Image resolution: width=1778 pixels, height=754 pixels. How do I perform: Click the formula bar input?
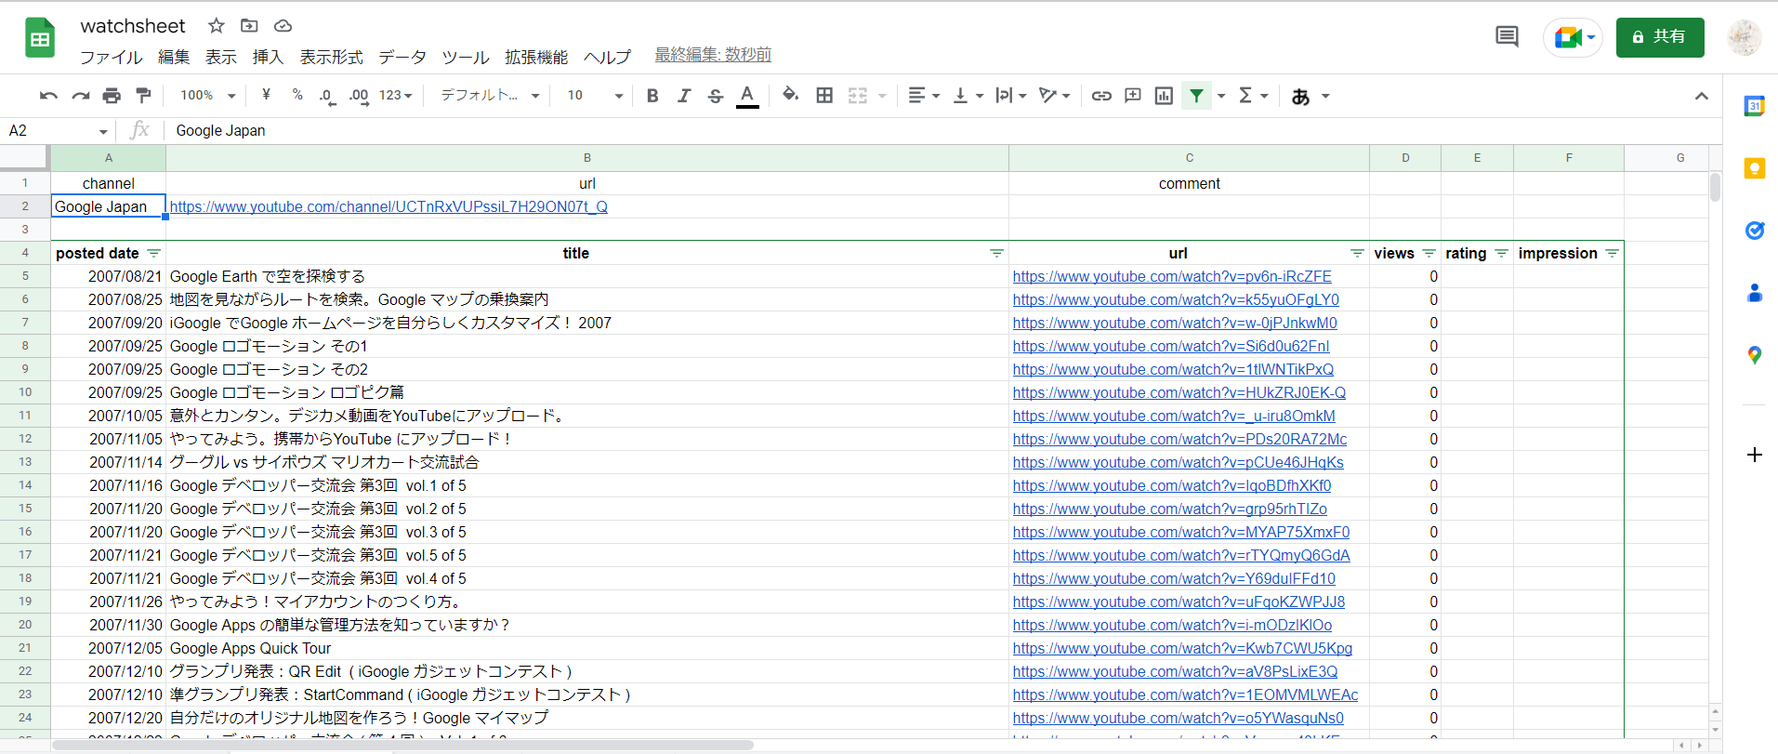pos(942,131)
